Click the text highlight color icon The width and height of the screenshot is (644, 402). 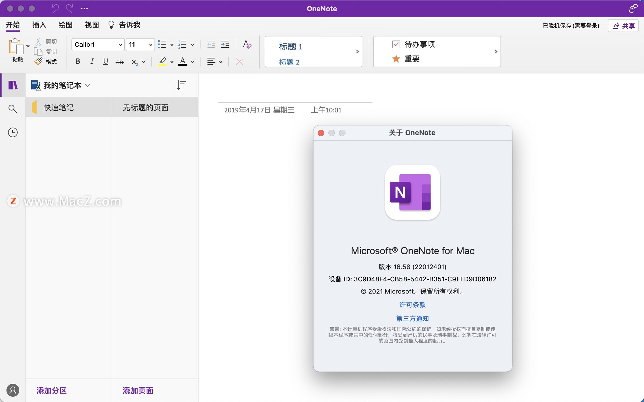(x=162, y=61)
